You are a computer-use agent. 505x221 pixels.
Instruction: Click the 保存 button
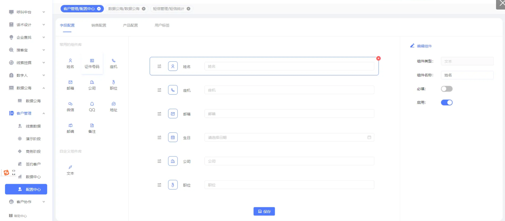tap(264, 211)
